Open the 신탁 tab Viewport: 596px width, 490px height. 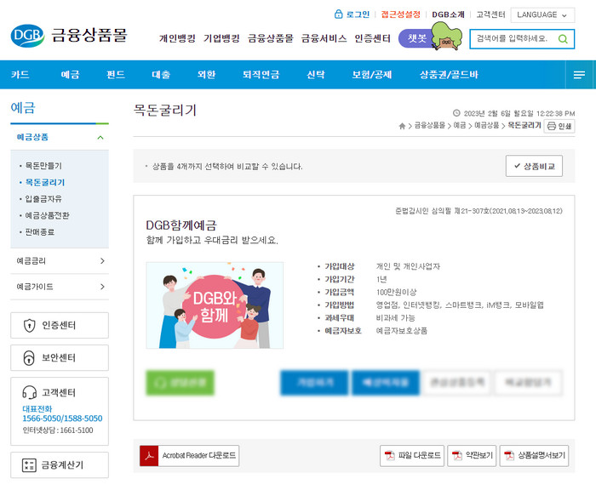coord(316,75)
